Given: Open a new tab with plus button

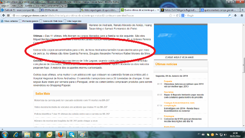Looking at the screenshot, I should click(242, 10).
